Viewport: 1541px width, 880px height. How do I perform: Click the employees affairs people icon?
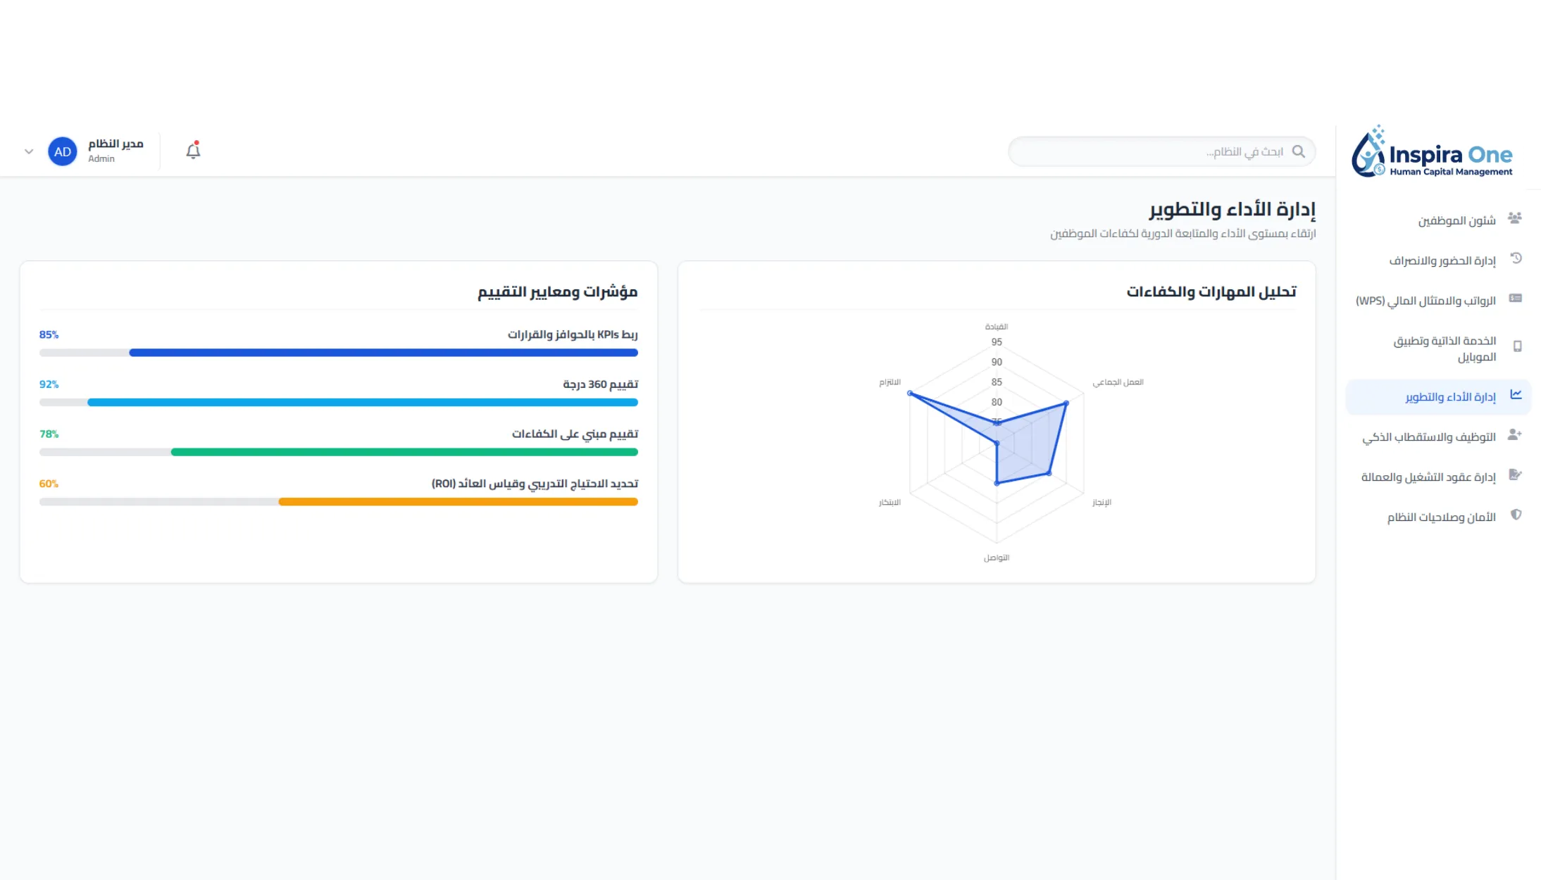tap(1515, 218)
